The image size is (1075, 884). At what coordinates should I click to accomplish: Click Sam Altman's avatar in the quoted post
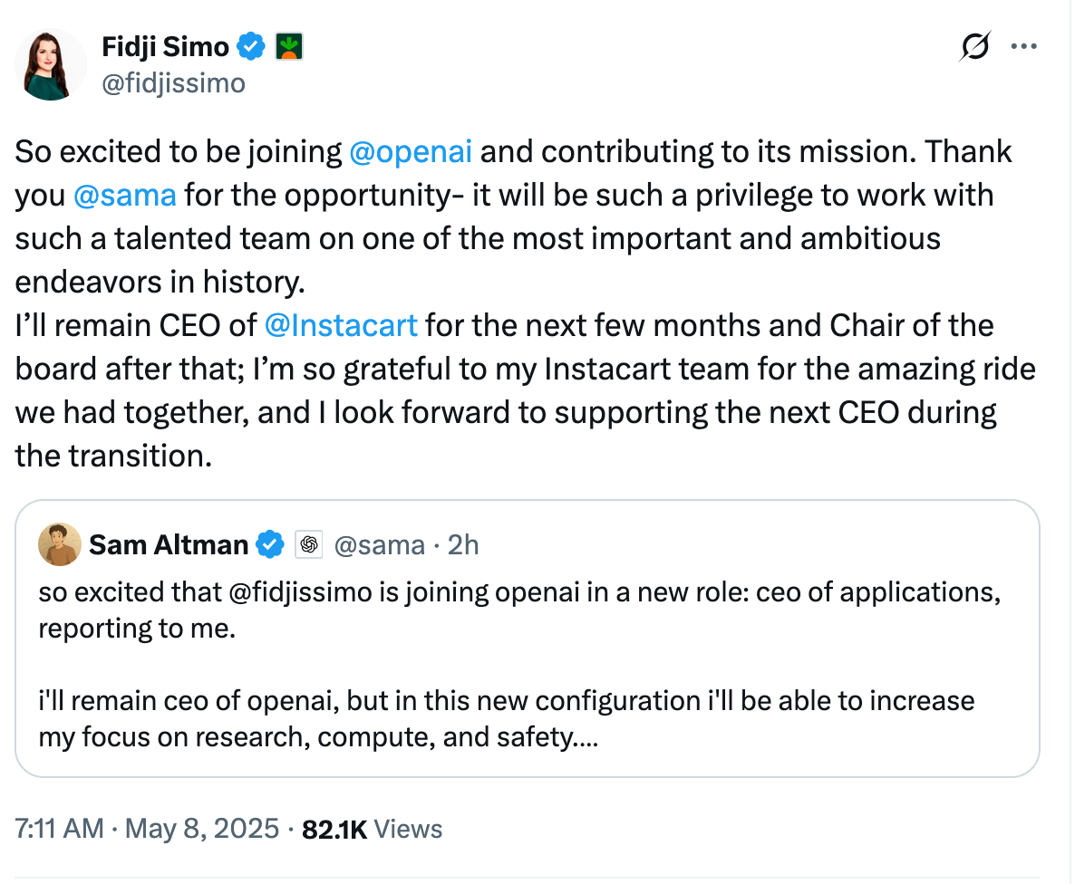(59, 544)
